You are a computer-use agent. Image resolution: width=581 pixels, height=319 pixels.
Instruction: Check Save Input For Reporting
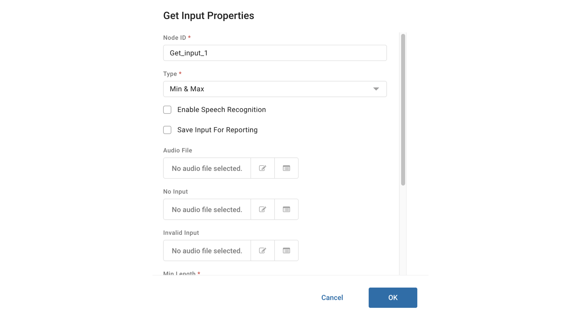tap(167, 130)
